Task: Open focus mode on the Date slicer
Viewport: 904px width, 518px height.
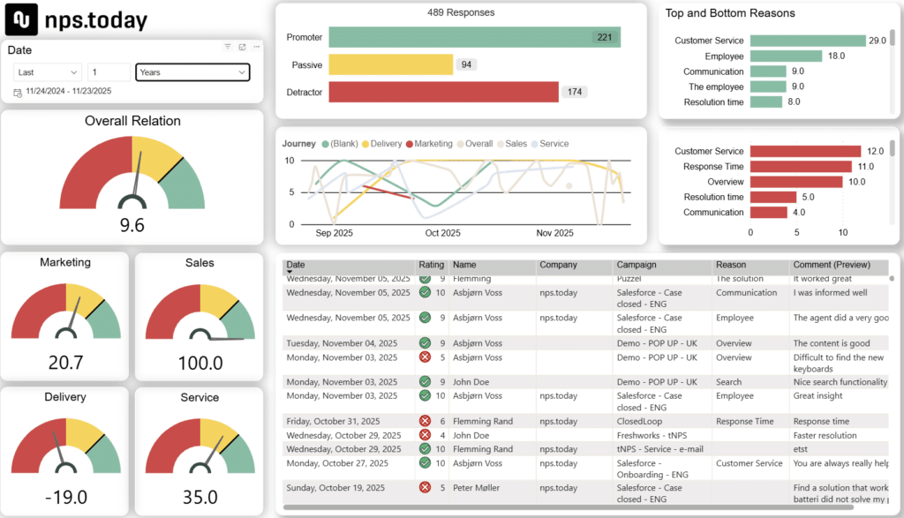Action: click(242, 47)
